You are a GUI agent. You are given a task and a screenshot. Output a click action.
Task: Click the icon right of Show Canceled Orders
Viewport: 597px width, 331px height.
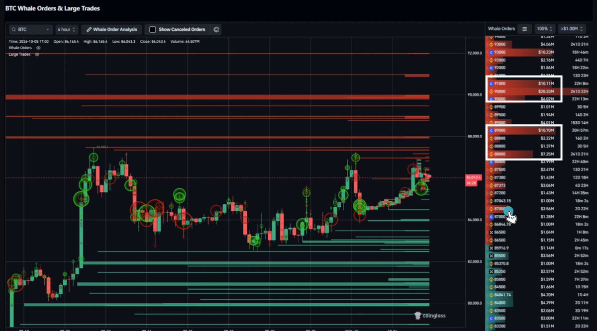click(216, 30)
